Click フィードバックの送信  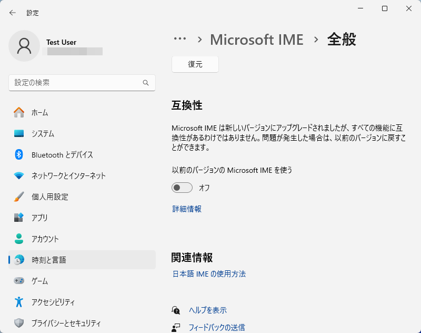[x=216, y=327]
